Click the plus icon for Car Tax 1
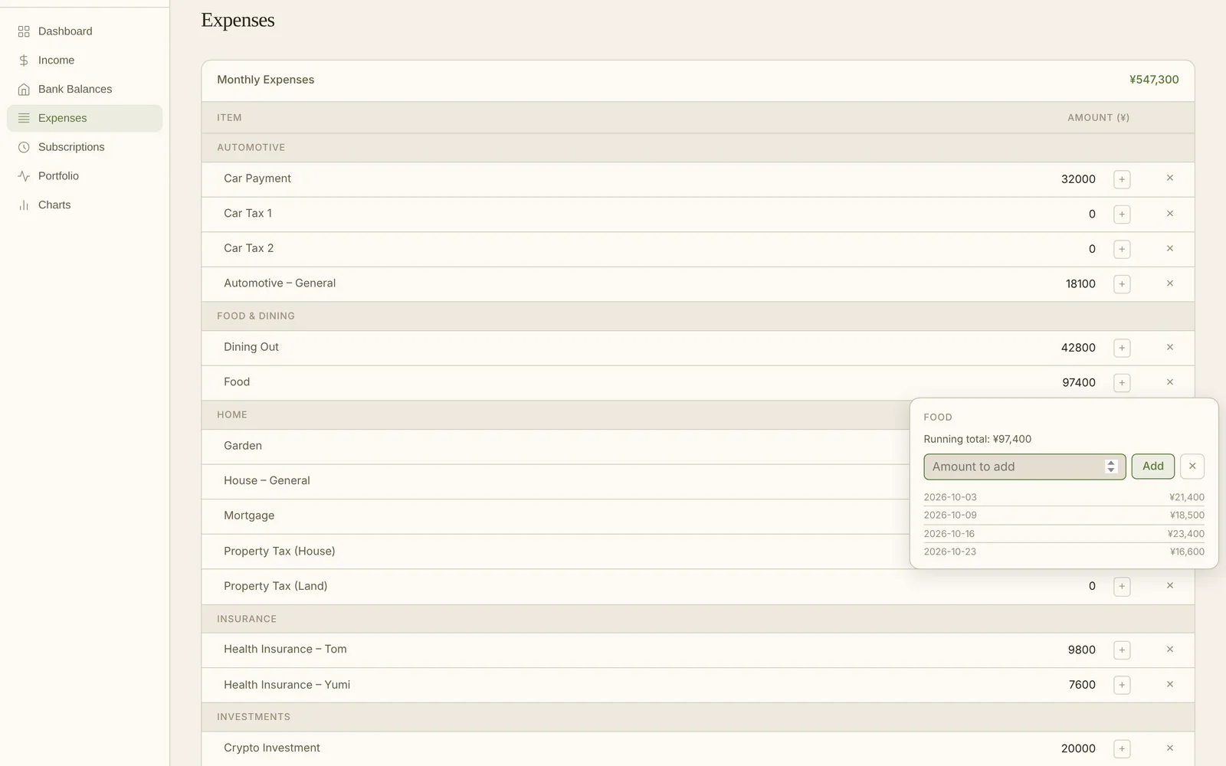Viewport: 1226px width, 766px height. 1122,214
